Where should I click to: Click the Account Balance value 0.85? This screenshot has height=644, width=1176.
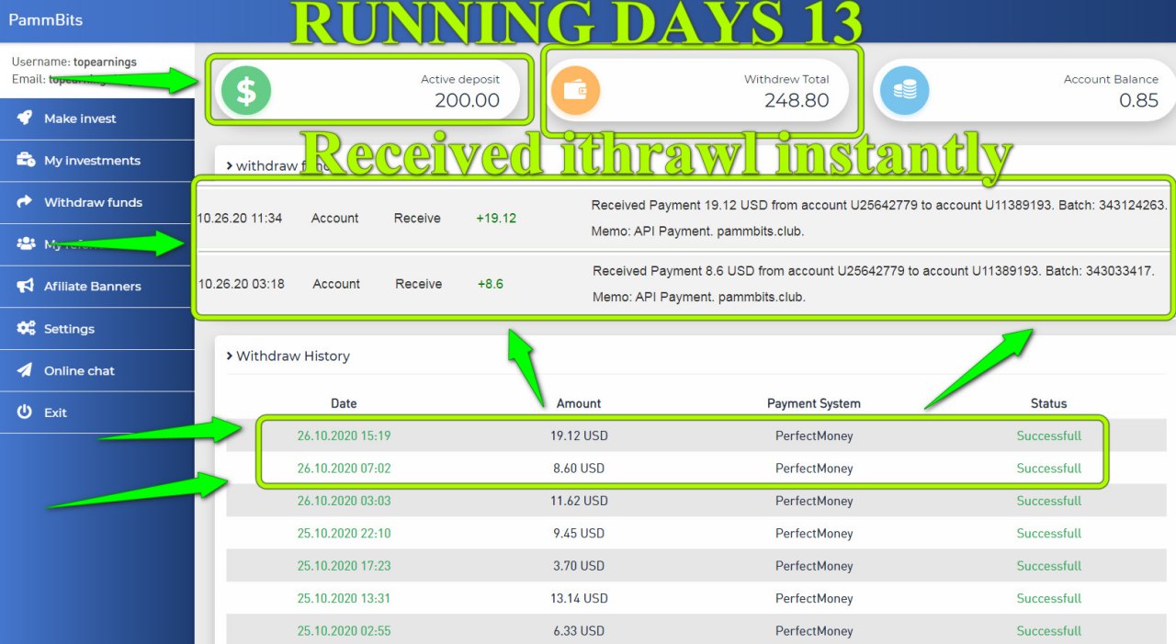point(1139,100)
